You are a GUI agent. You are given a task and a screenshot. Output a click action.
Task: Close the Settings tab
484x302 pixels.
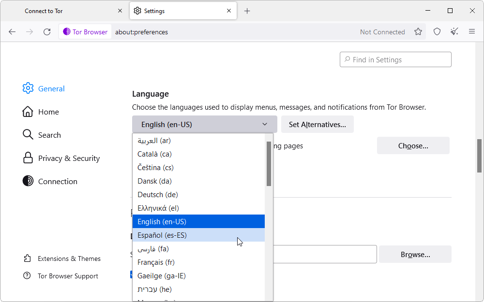227,11
